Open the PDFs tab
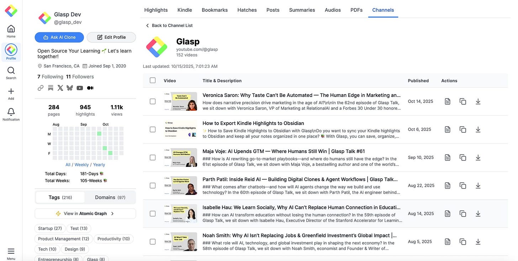 coord(356,10)
